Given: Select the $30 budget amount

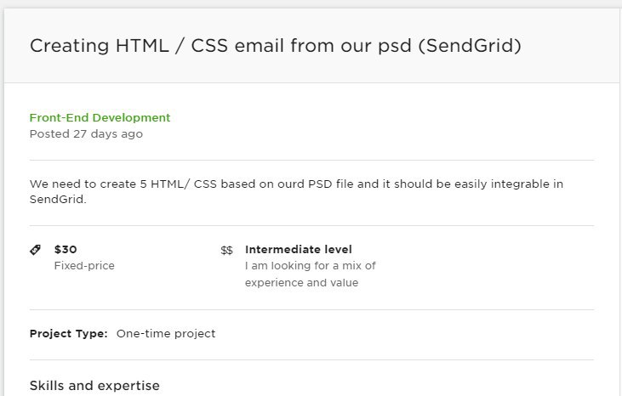Looking at the screenshot, I should click(x=66, y=250).
